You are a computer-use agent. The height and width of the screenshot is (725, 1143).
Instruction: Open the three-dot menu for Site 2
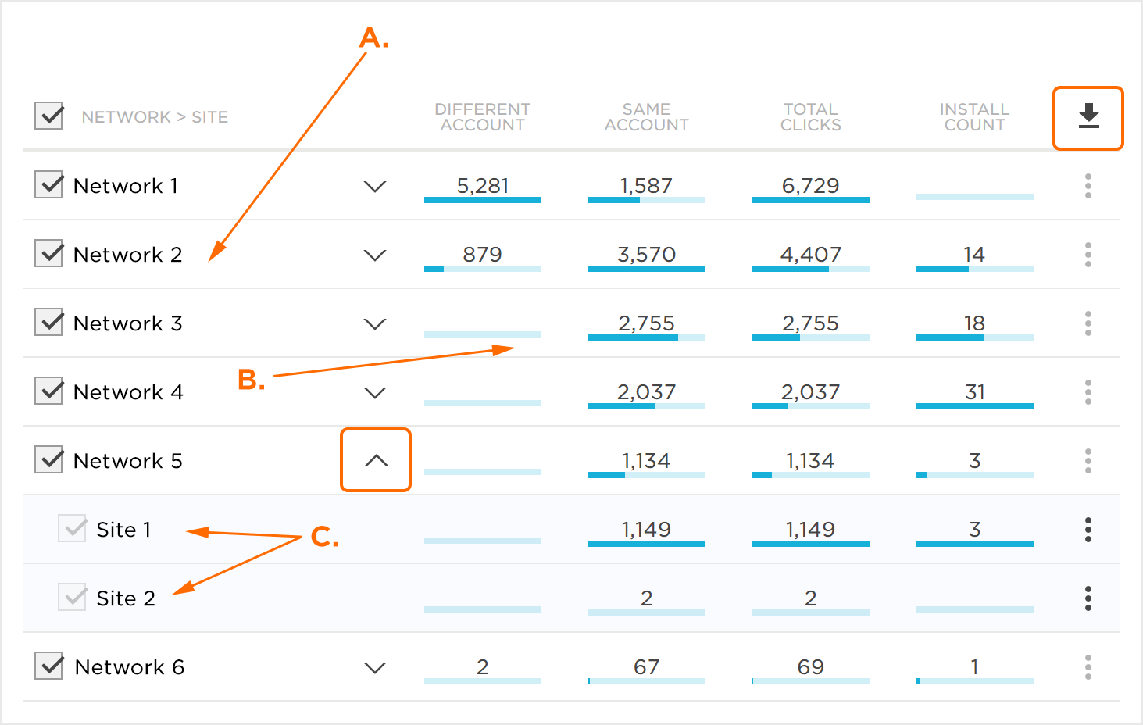1088,598
